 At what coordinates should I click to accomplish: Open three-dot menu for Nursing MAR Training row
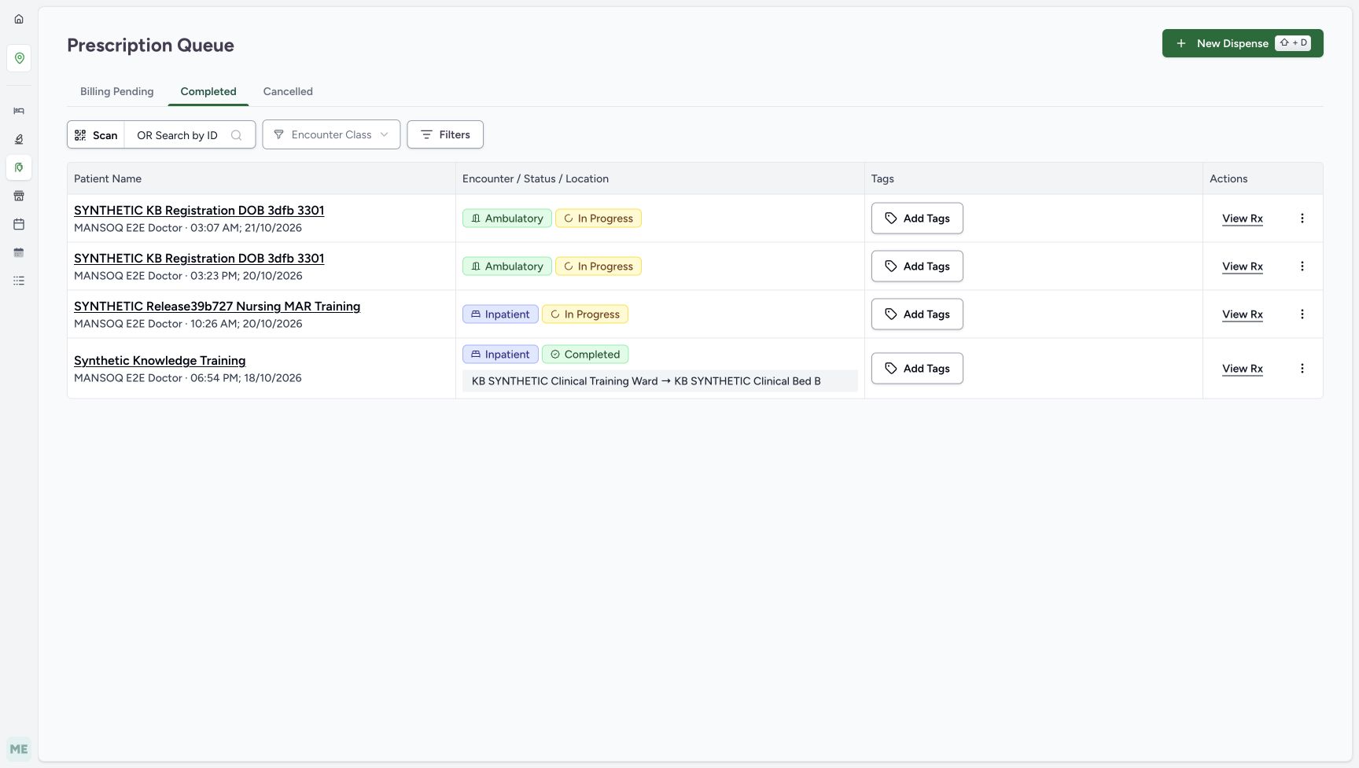(x=1302, y=314)
